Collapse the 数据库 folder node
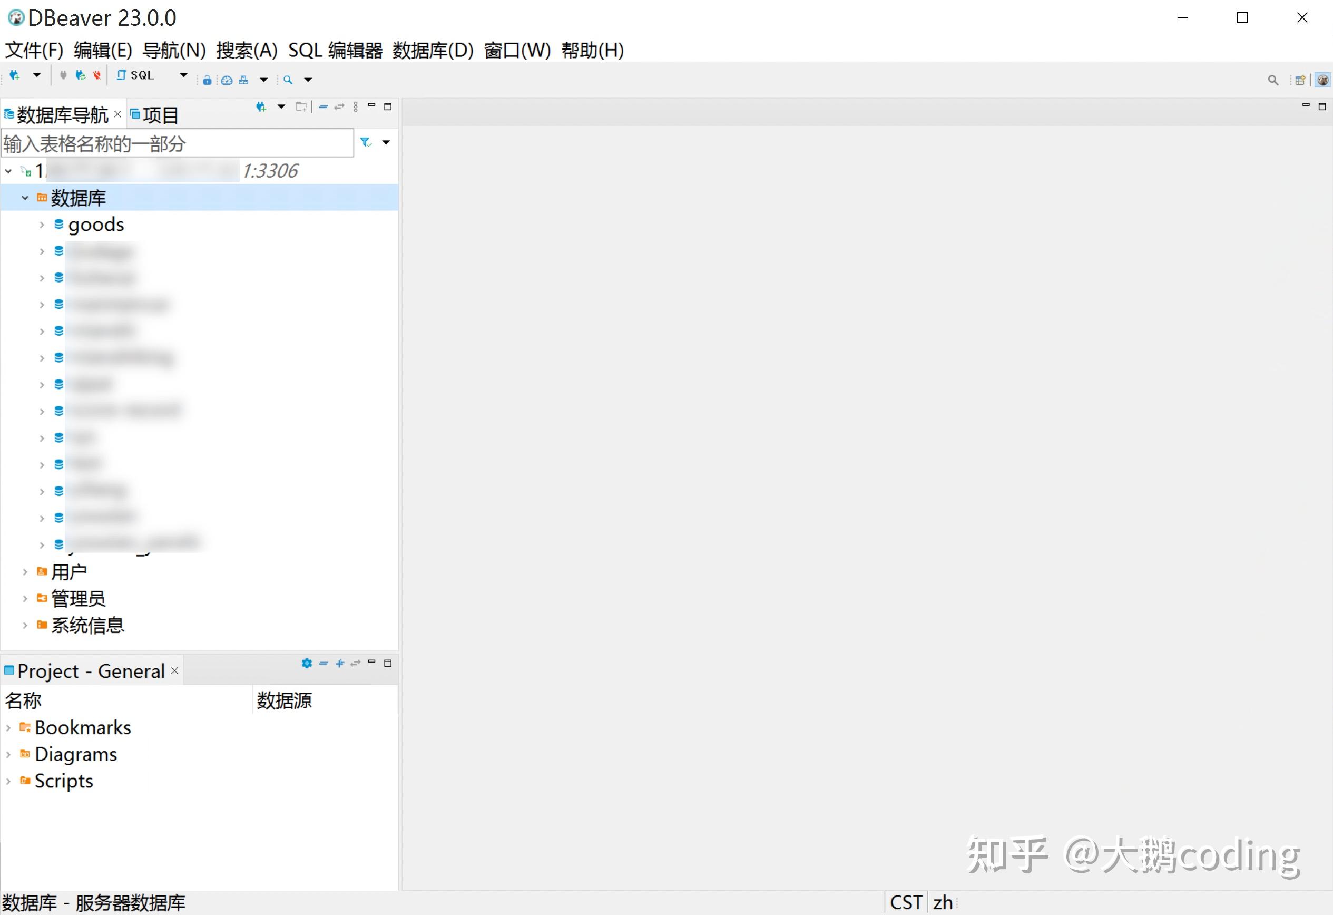 [25, 198]
